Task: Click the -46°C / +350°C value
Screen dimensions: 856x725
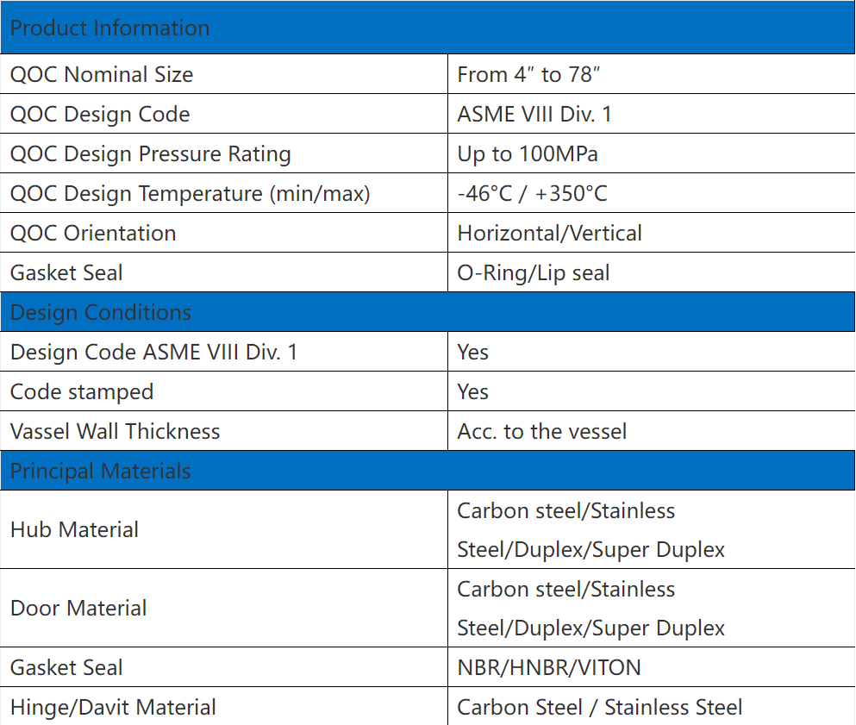Action: pyautogui.click(x=532, y=194)
